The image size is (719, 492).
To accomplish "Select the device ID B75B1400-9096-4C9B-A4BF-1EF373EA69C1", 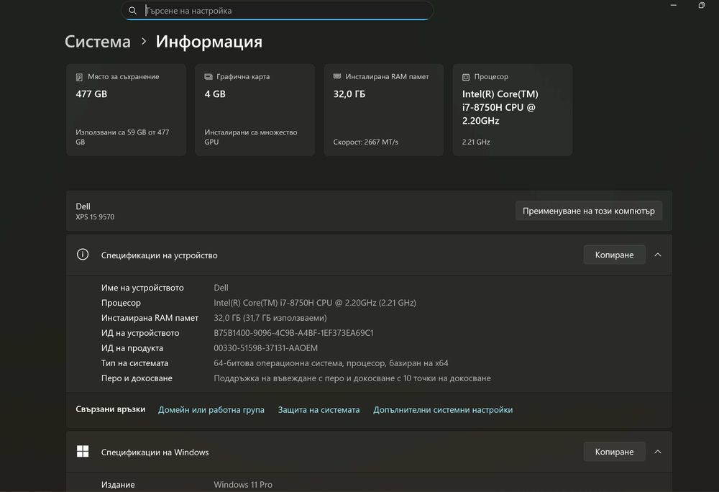I will [293, 333].
